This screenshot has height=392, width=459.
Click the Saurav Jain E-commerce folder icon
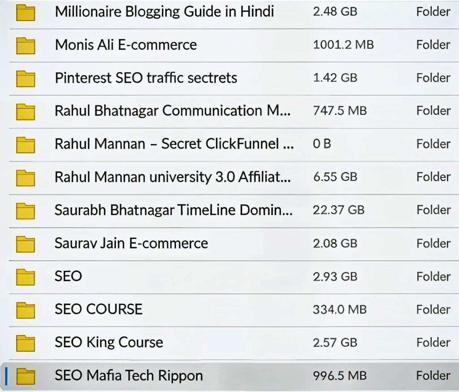click(26, 244)
